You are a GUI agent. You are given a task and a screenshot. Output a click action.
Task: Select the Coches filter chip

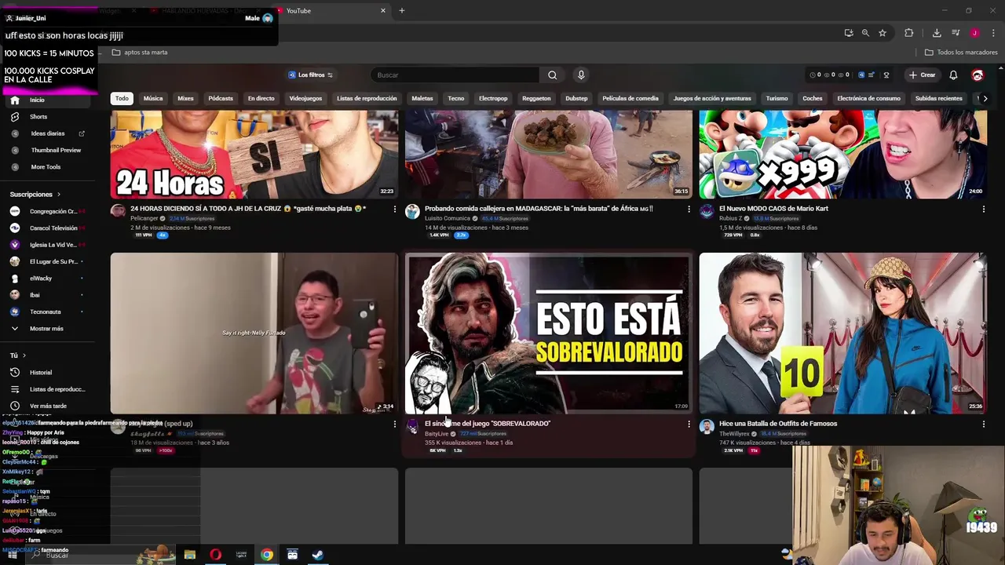tap(813, 99)
